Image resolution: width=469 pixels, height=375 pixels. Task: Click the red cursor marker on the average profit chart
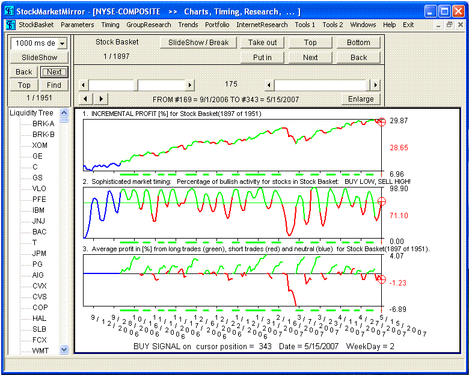pyautogui.click(x=381, y=279)
